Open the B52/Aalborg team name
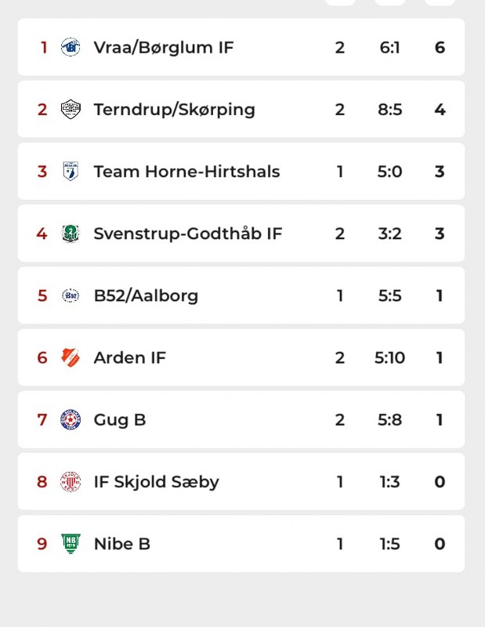 146,295
